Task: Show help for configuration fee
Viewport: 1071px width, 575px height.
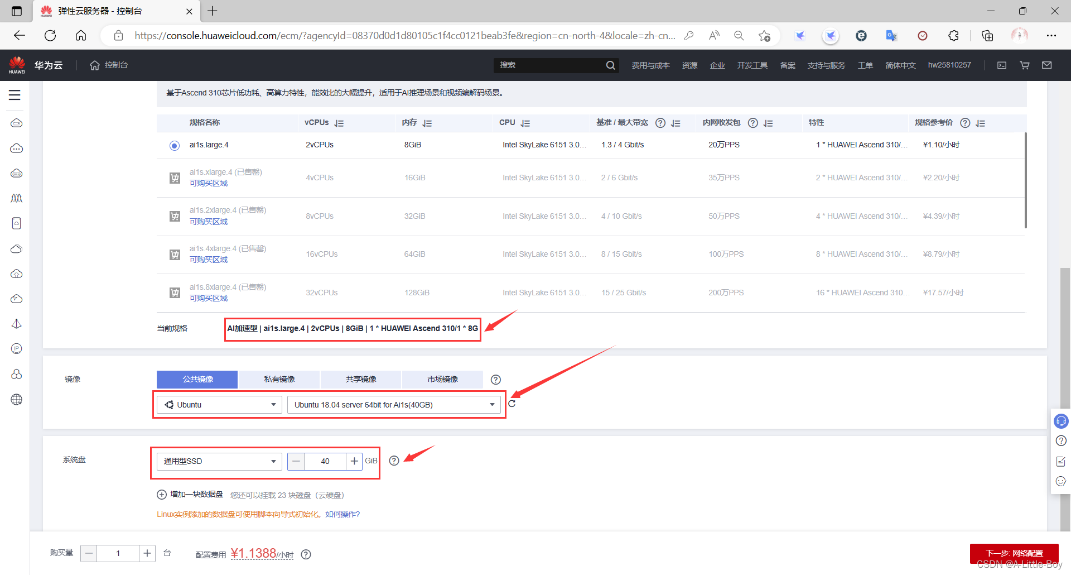Action: (x=306, y=554)
